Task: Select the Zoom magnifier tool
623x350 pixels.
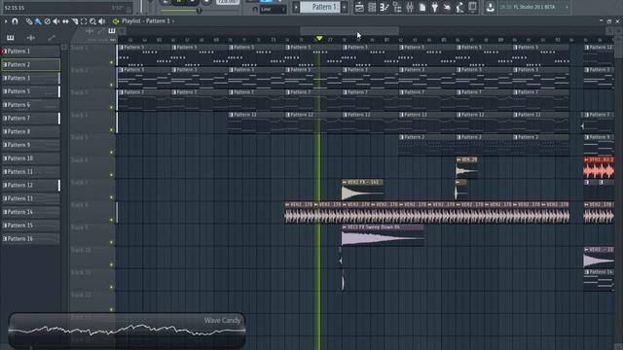Action: click(93, 21)
